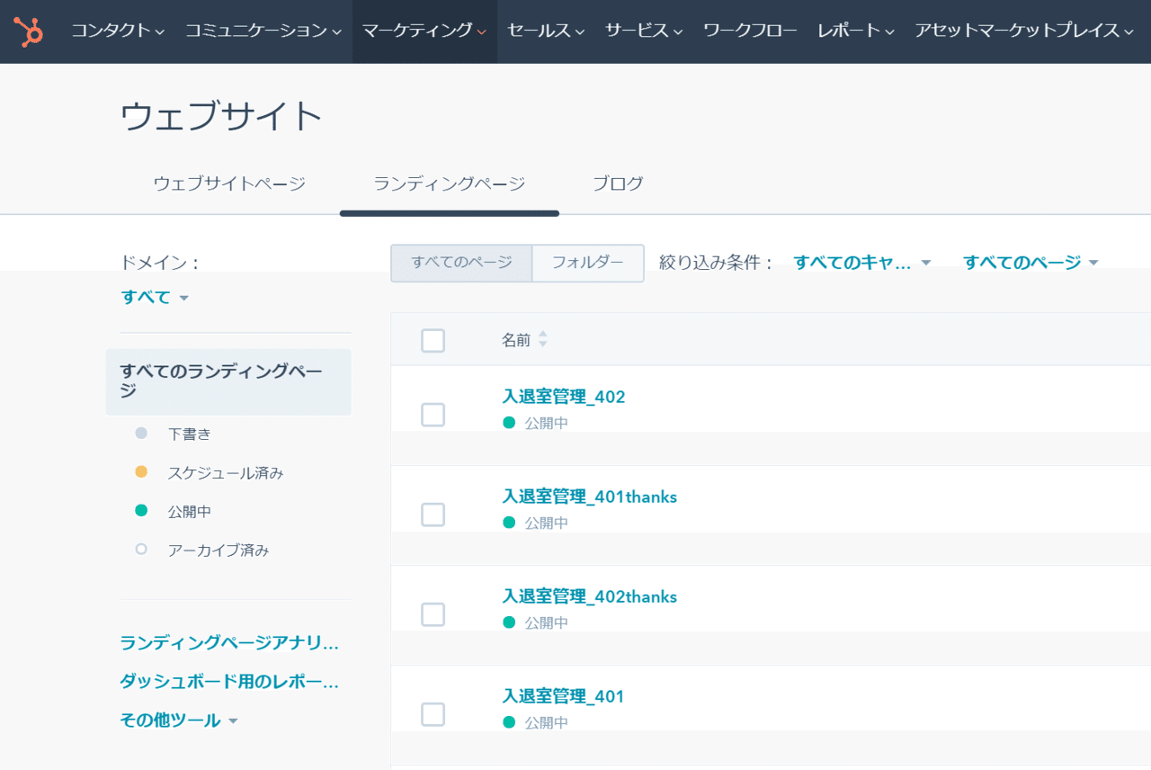Open the サービス menu
The image size is (1151, 770).
(x=644, y=31)
